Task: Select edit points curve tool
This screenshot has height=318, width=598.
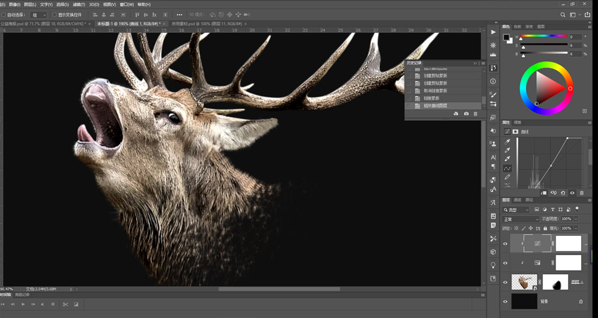Action: 507,168
